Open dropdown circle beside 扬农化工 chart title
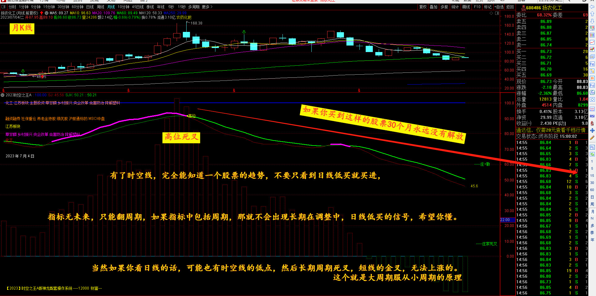596x296 pixels. pos(47,13)
